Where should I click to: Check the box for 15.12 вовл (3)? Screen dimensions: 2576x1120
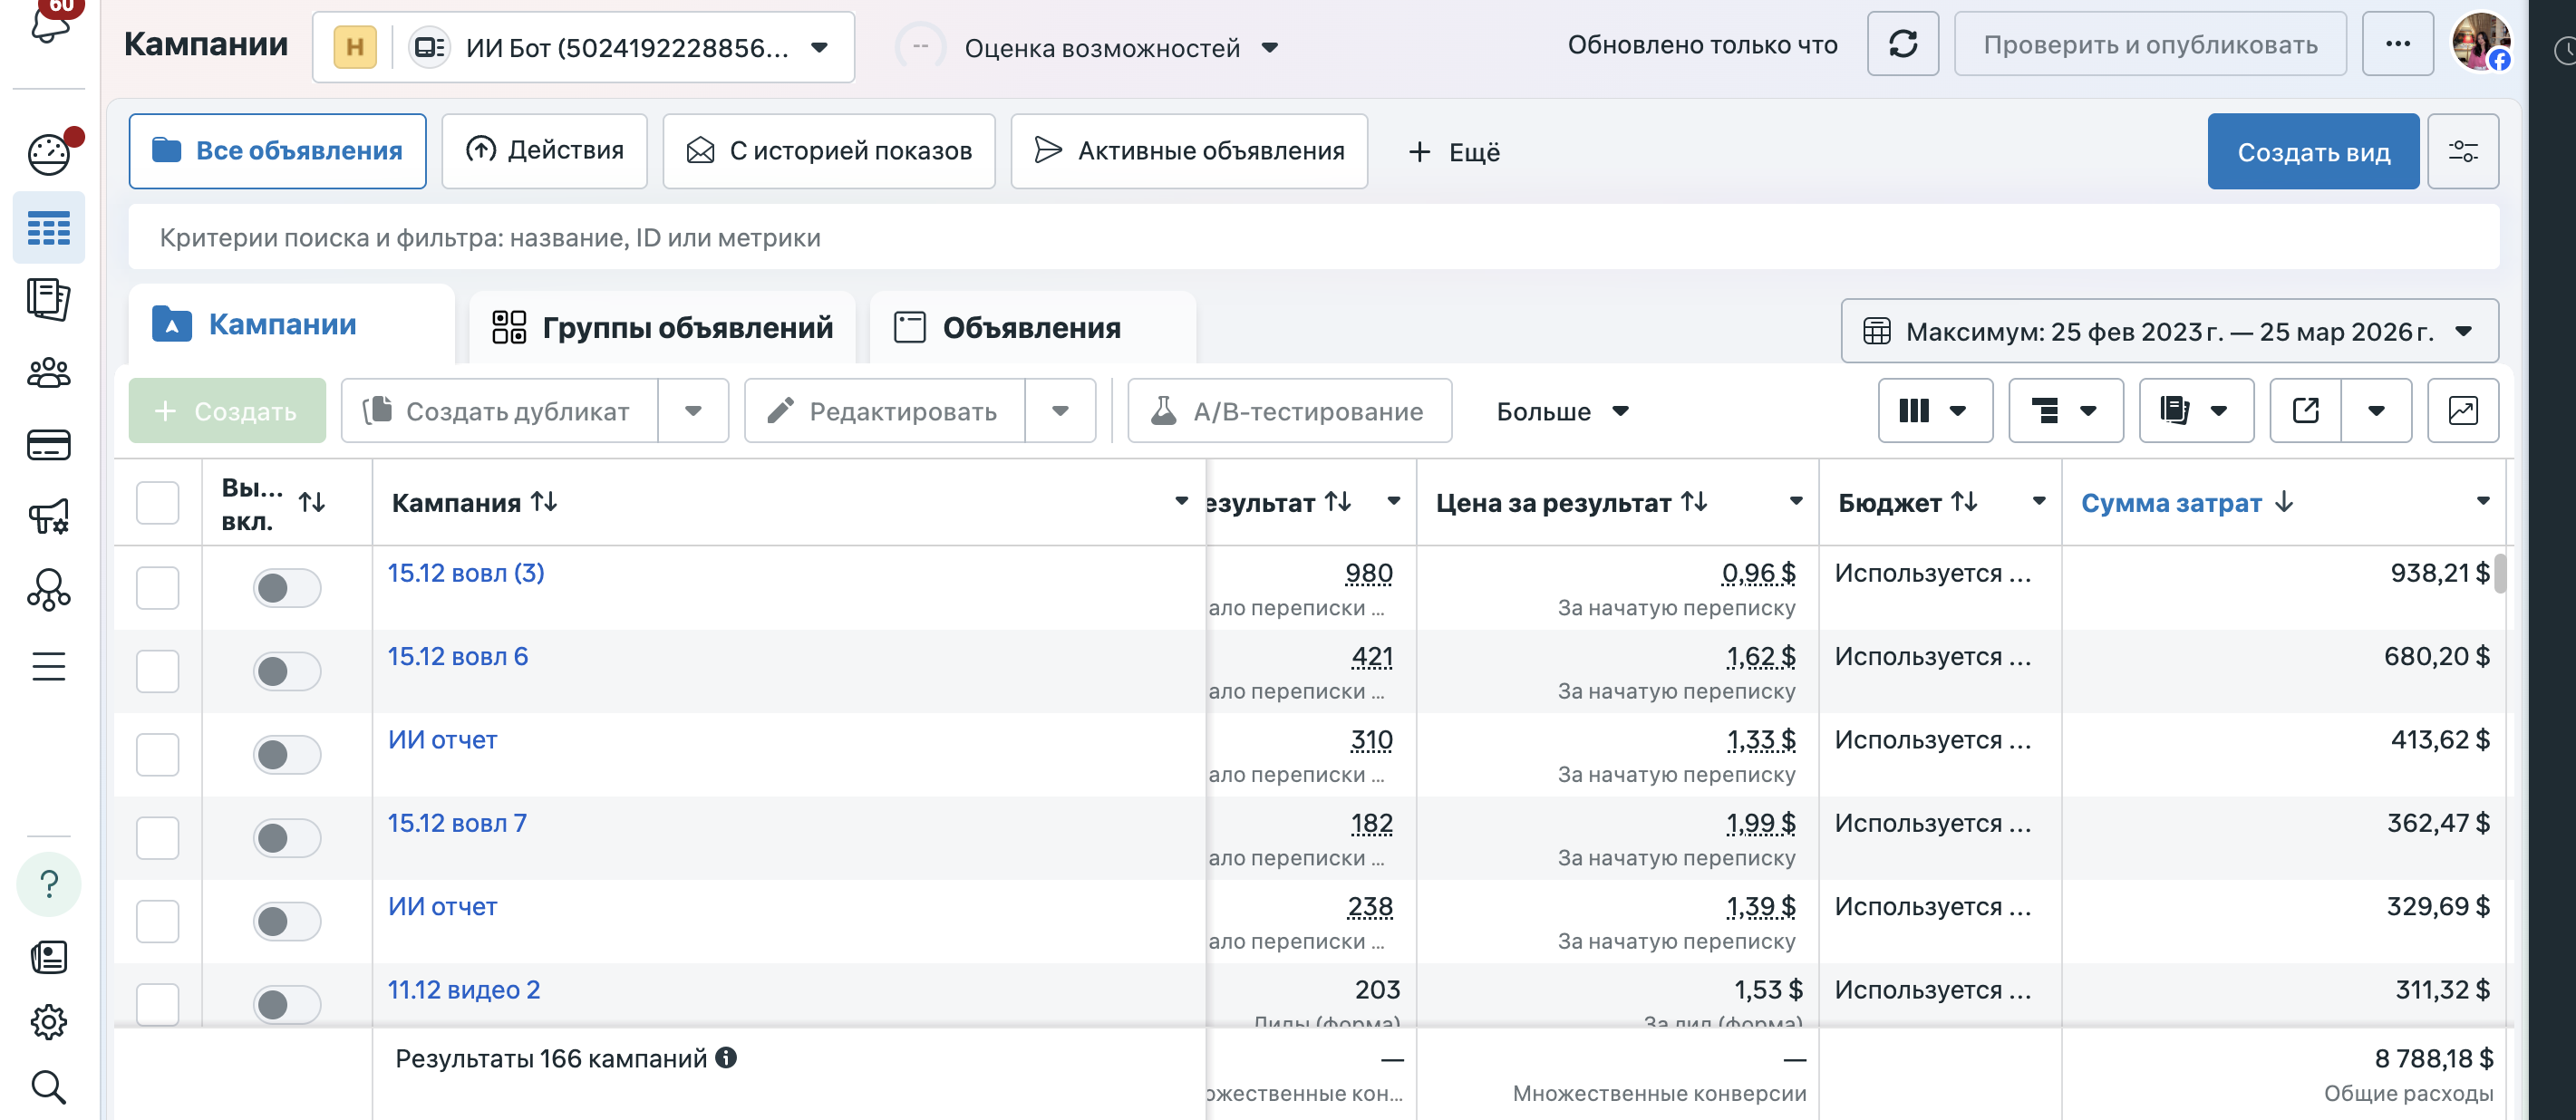click(x=158, y=588)
